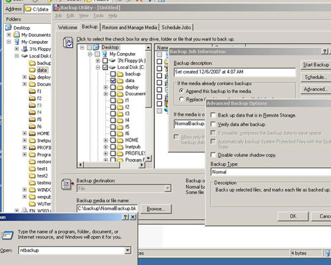Select the data folder in Explorer Folders pane

pos(38,70)
